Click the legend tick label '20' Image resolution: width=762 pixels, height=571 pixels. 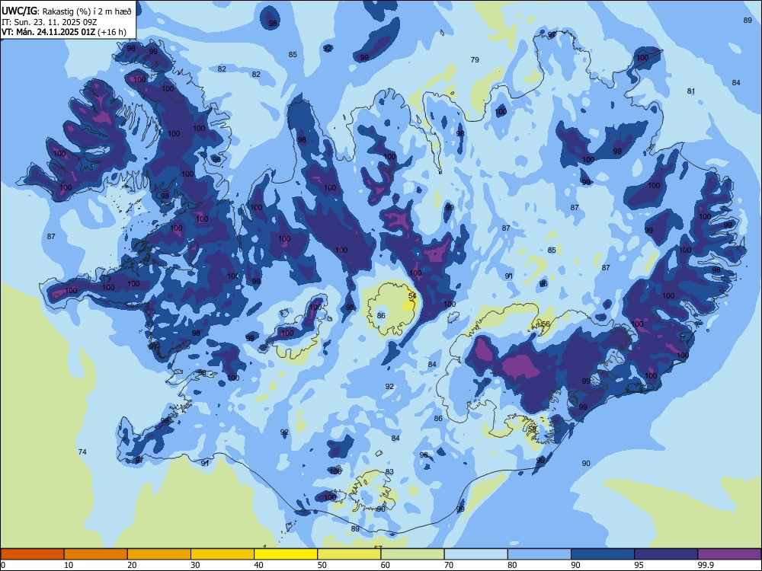(x=132, y=565)
